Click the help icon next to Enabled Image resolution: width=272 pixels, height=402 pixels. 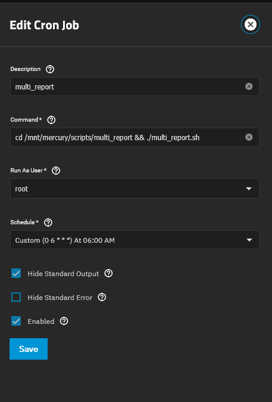(x=64, y=321)
